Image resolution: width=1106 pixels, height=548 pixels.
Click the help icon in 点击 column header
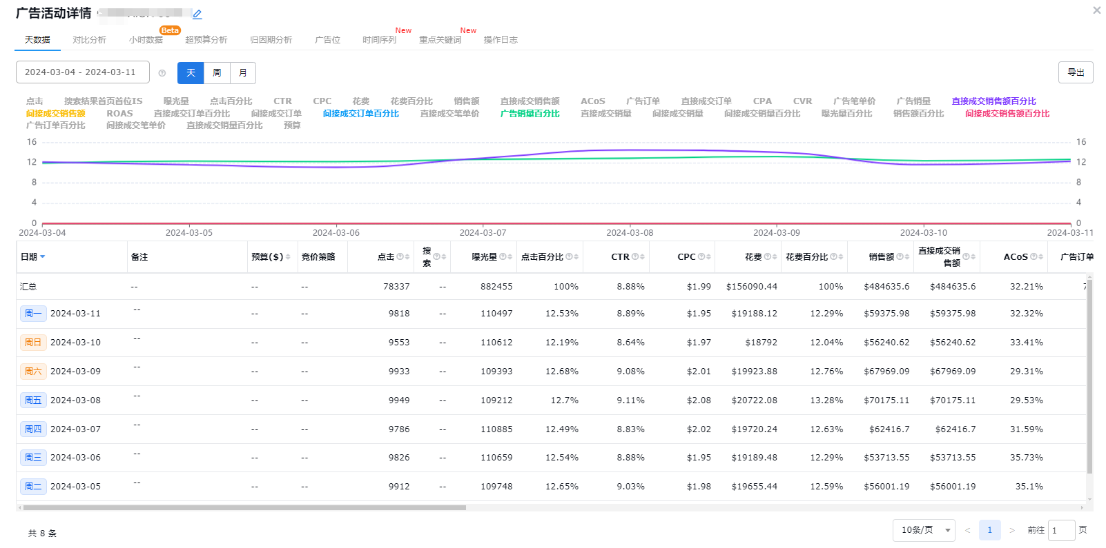(400, 256)
